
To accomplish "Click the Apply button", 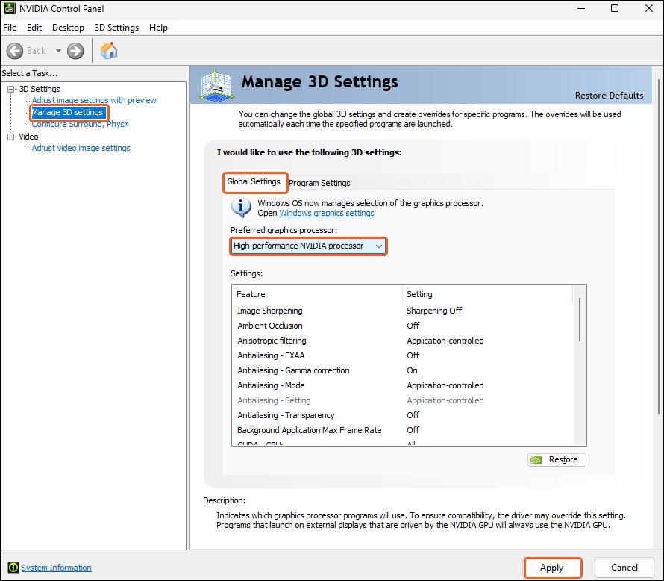I will tap(552, 568).
